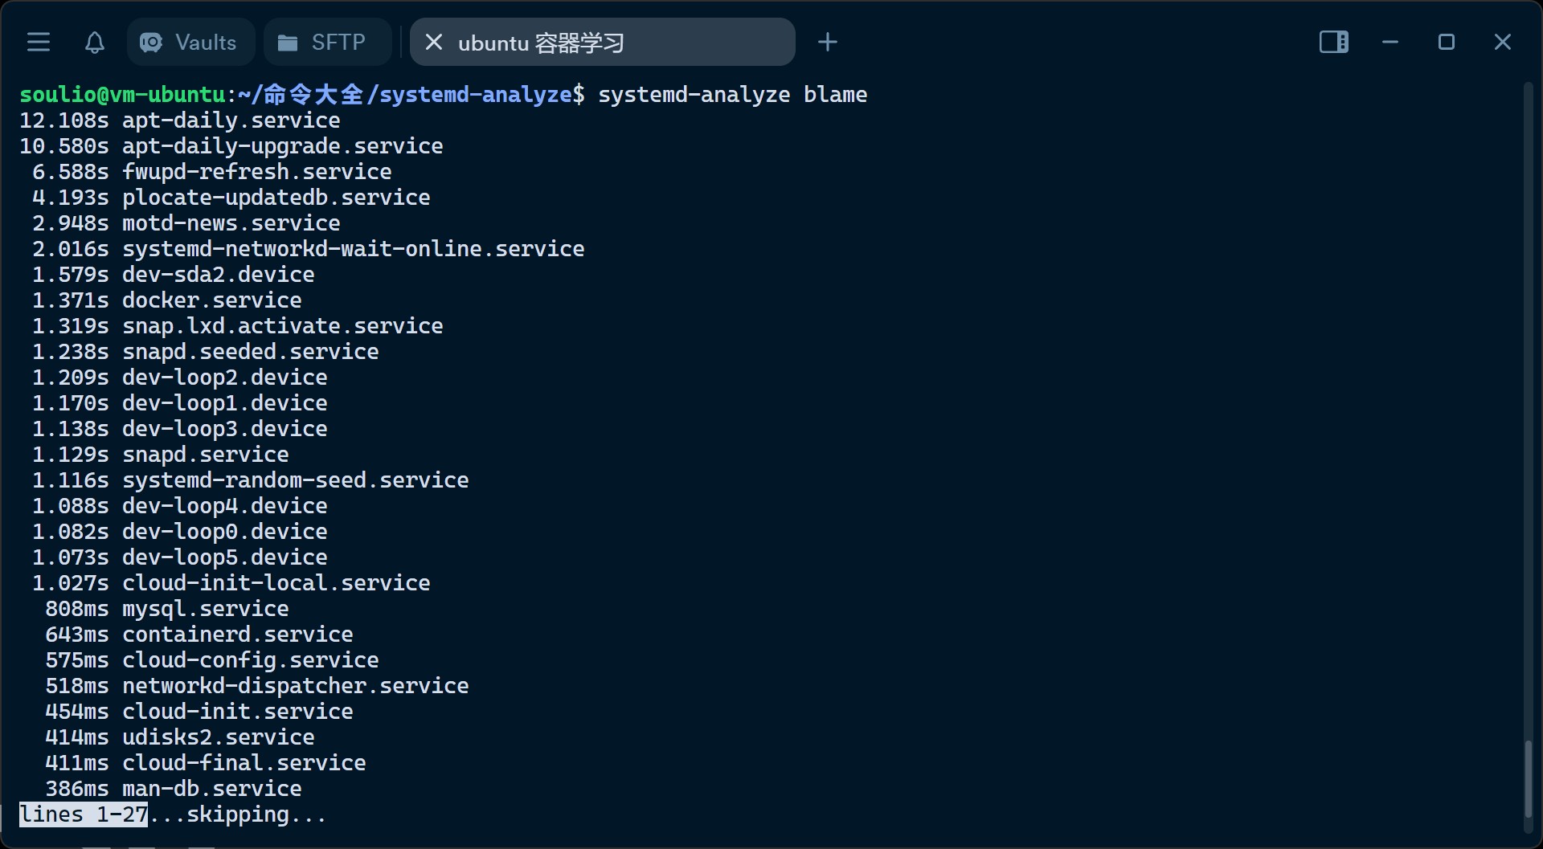Add a new tab with plus icon
Image resolution: width=1543 pixels, height=849 pixels.
[x=828, y=42]
